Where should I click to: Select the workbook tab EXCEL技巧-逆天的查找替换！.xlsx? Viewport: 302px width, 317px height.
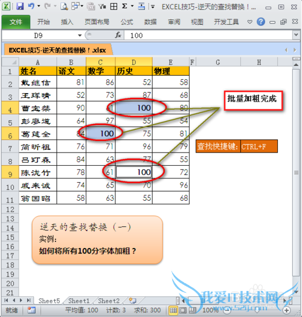click(57, 50)
